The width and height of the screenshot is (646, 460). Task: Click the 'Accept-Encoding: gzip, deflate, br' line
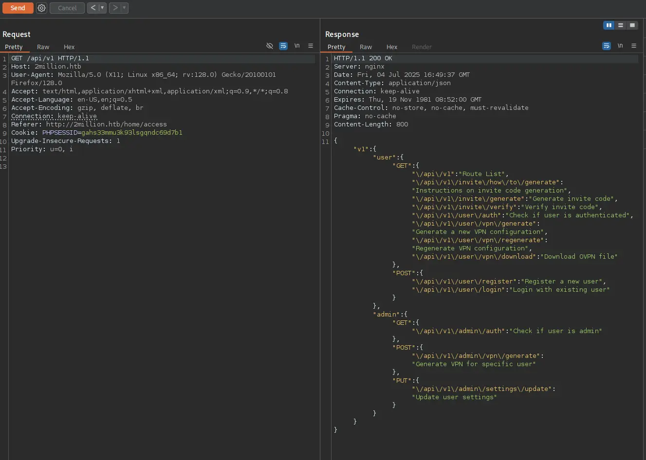[x=77, y=108]
